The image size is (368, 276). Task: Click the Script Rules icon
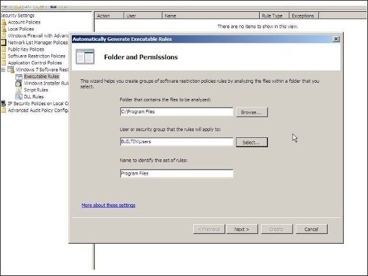tap(19, 90)
